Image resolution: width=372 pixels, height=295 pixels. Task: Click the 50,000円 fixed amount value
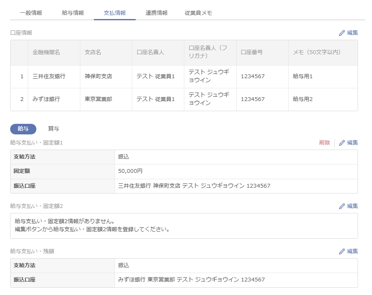click(130, 171)
